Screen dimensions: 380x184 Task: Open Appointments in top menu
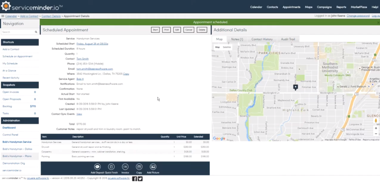[x=291, y=7]
